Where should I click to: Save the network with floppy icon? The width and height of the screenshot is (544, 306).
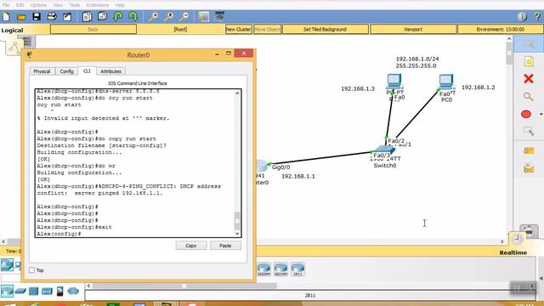pyautogui.click(x=37, y=16)
